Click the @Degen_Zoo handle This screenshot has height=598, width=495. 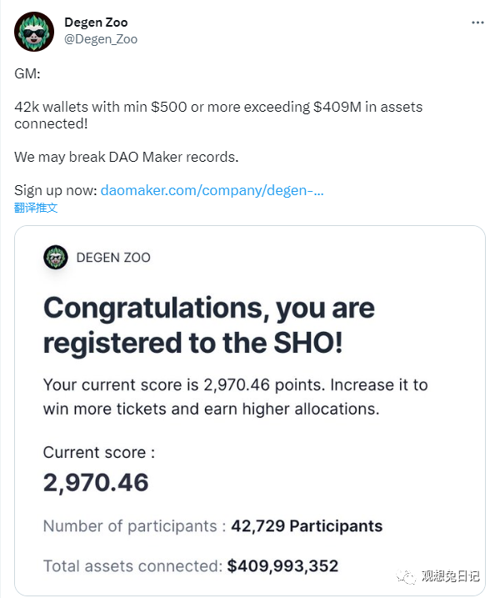(101, 39)
